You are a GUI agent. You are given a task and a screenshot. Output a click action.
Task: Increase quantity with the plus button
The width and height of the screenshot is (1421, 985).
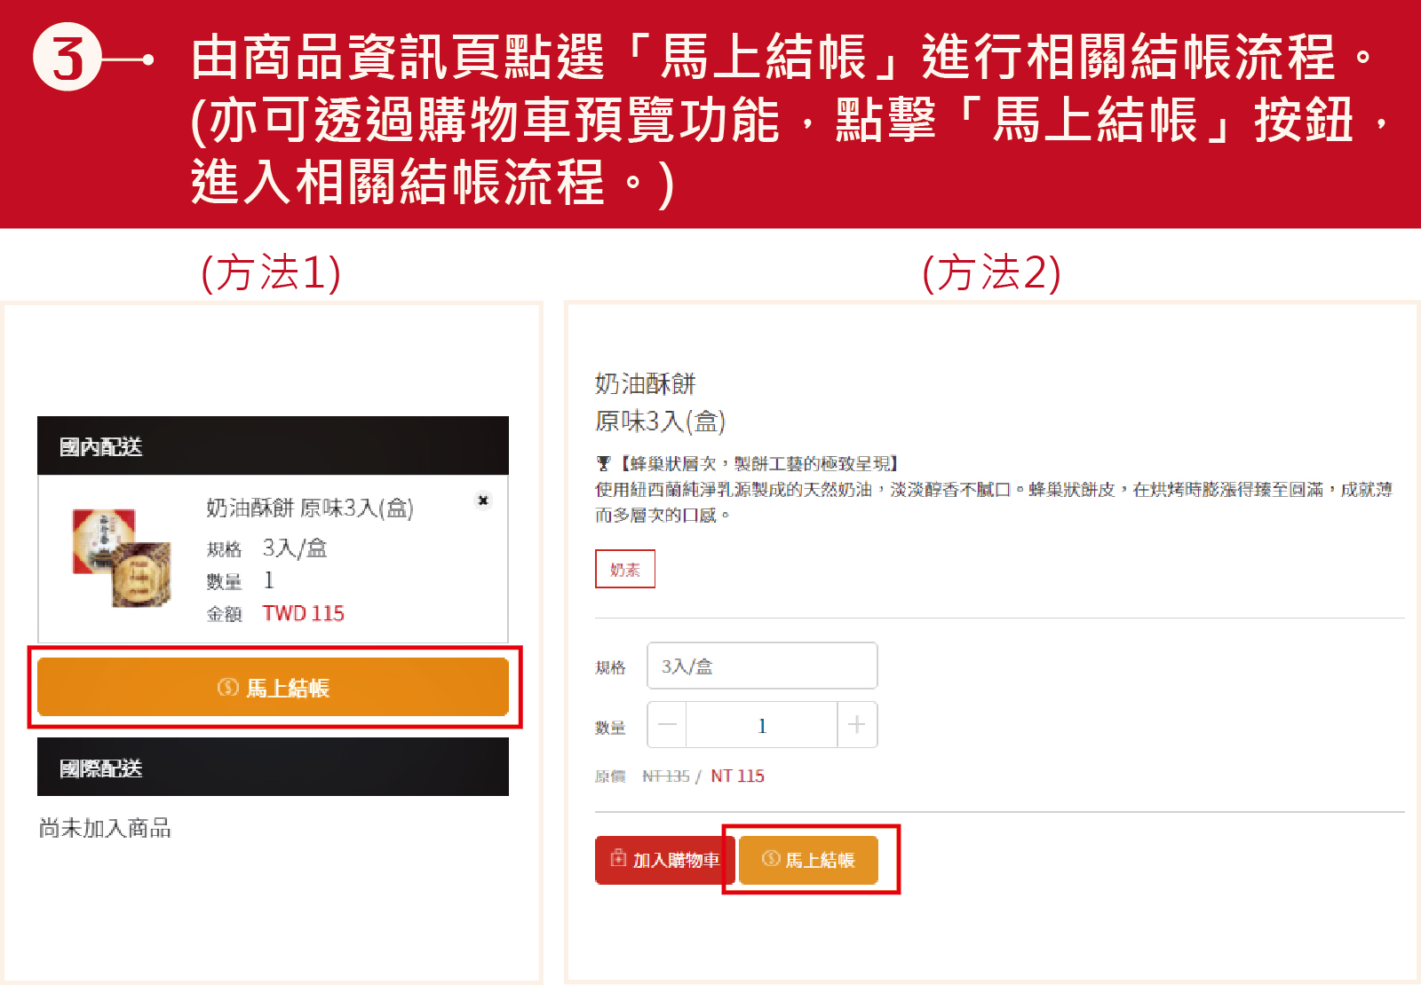pos(856,725)
